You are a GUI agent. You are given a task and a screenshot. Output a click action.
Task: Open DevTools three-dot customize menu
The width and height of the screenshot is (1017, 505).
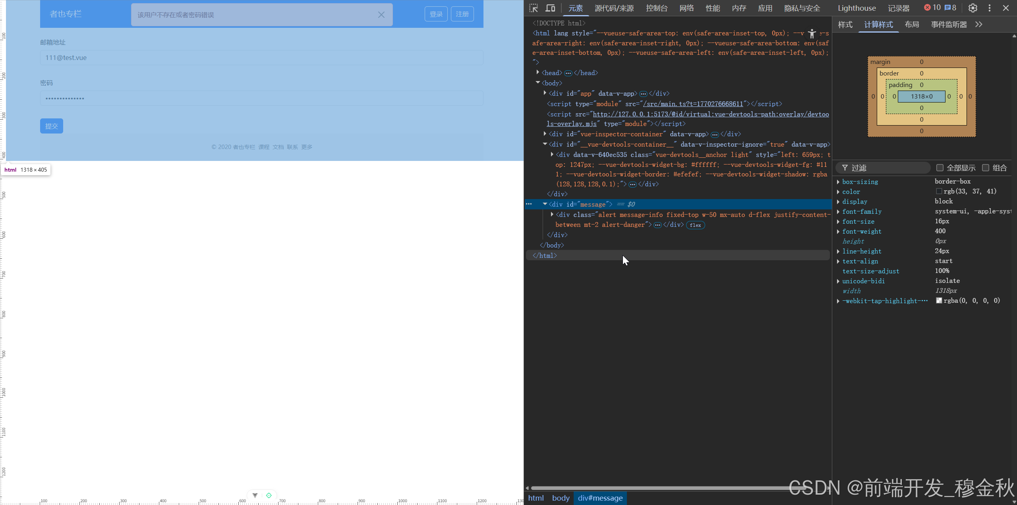pos(990,8)
